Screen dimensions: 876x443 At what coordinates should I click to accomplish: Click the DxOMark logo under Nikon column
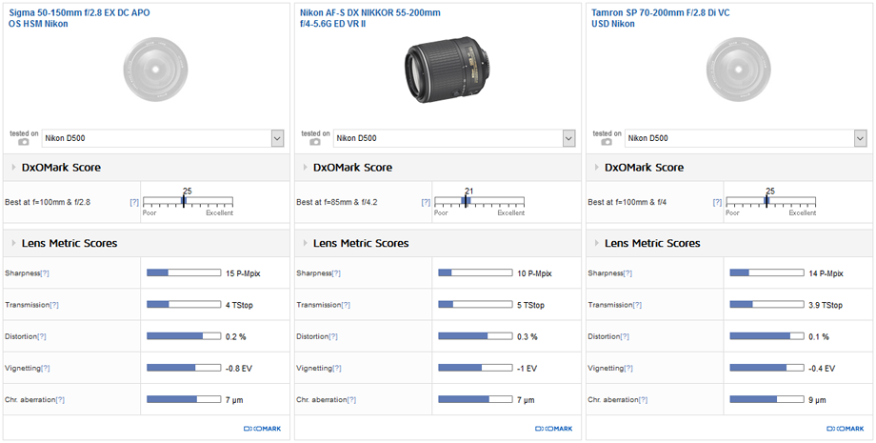pos(554,429)
